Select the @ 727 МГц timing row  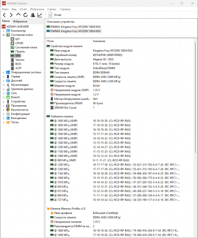(113, 200)
